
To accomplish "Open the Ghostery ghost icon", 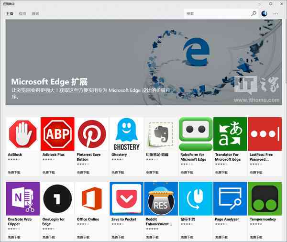I will point(126,134).
